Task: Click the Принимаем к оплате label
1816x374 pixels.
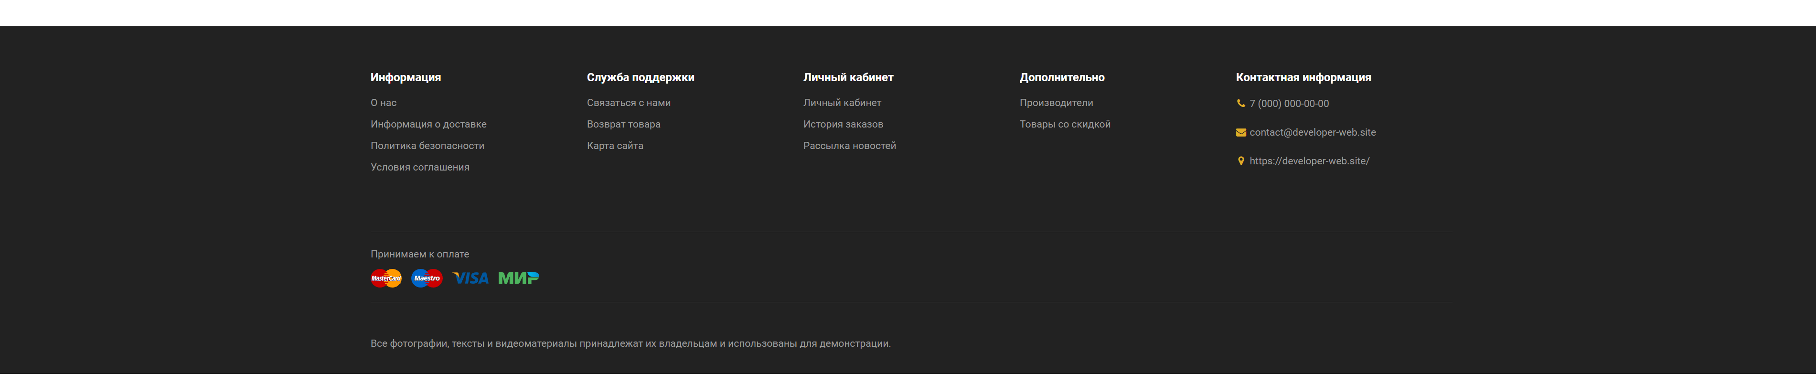Action: pyautogui.click(x=420, y=254)
